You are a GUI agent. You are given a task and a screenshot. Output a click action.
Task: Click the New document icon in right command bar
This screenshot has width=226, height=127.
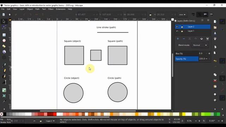[x=215, y=22]
